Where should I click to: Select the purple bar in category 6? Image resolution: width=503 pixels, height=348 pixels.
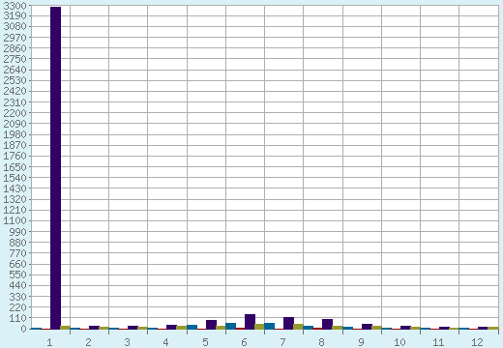point(250,322)
